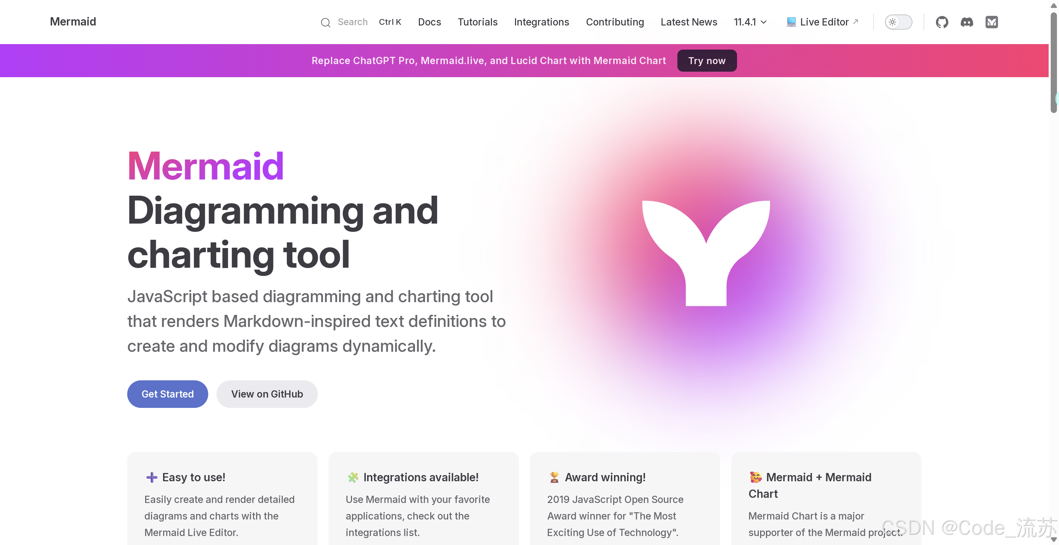Click the banner text about replacing ChatGPT Pro
The image size is (1059, 545).
[488, 61]
